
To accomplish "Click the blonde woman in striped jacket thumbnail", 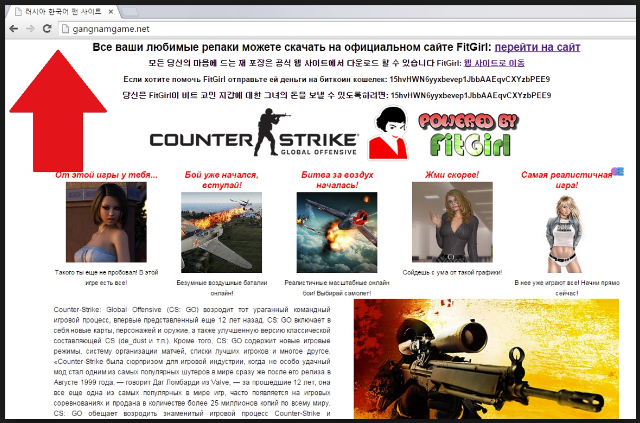I will coord(452,222).
